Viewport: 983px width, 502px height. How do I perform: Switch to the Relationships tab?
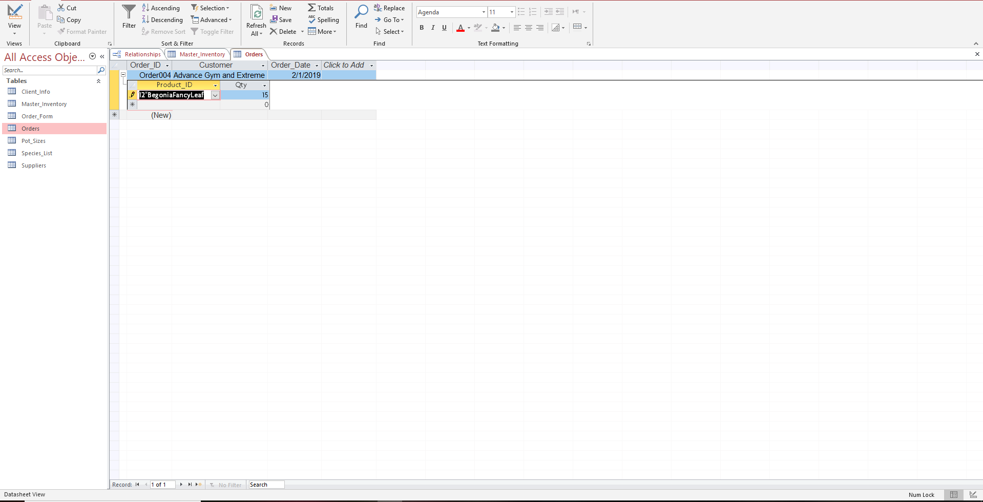tap(137, 54)
